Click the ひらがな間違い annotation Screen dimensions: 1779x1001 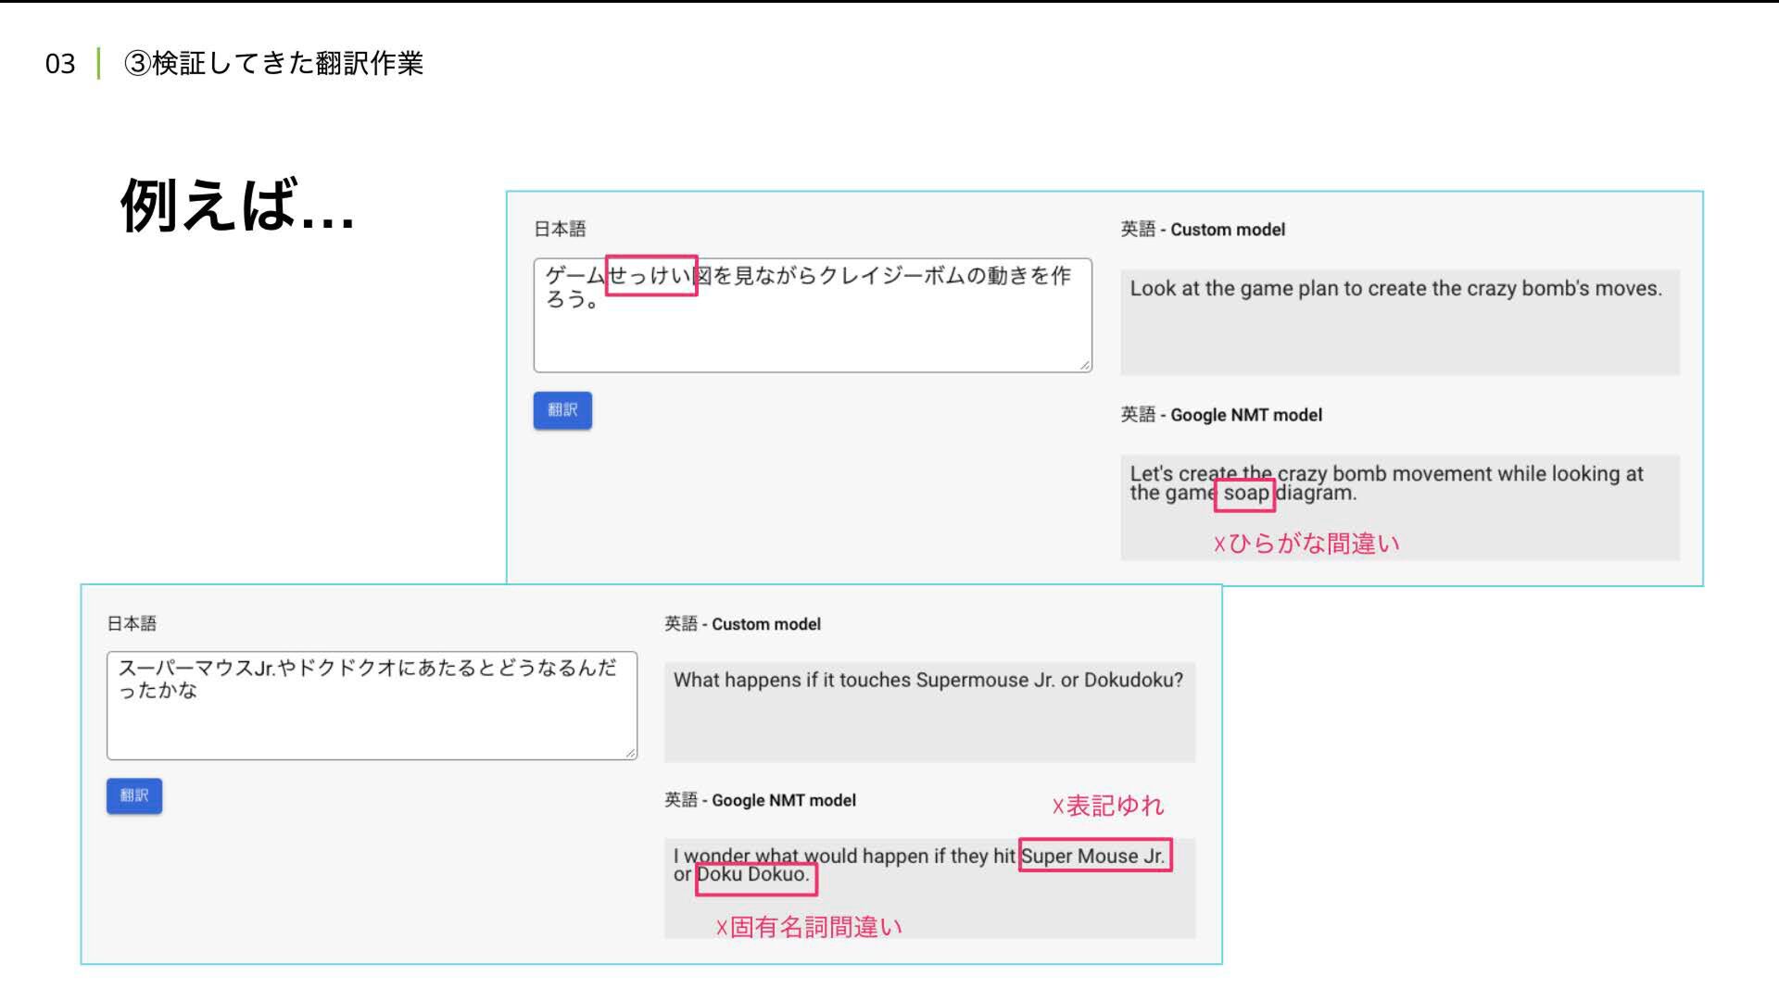[x=1306, y=544]
